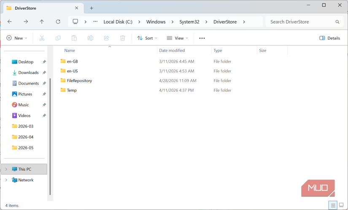Open Desktop in the sidebar
348x210 pixels.
click(26, 62)
